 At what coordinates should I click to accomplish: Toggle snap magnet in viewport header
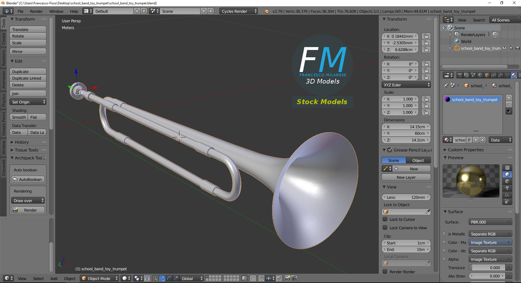[261, 278]
